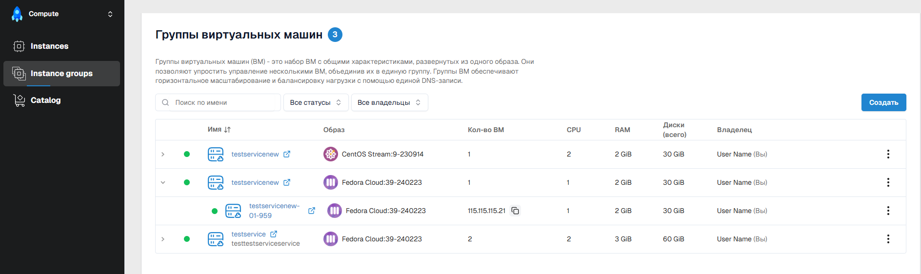Collapse the expanded Fedora testservicenew group
921x274 pixels.
[163, 182]
